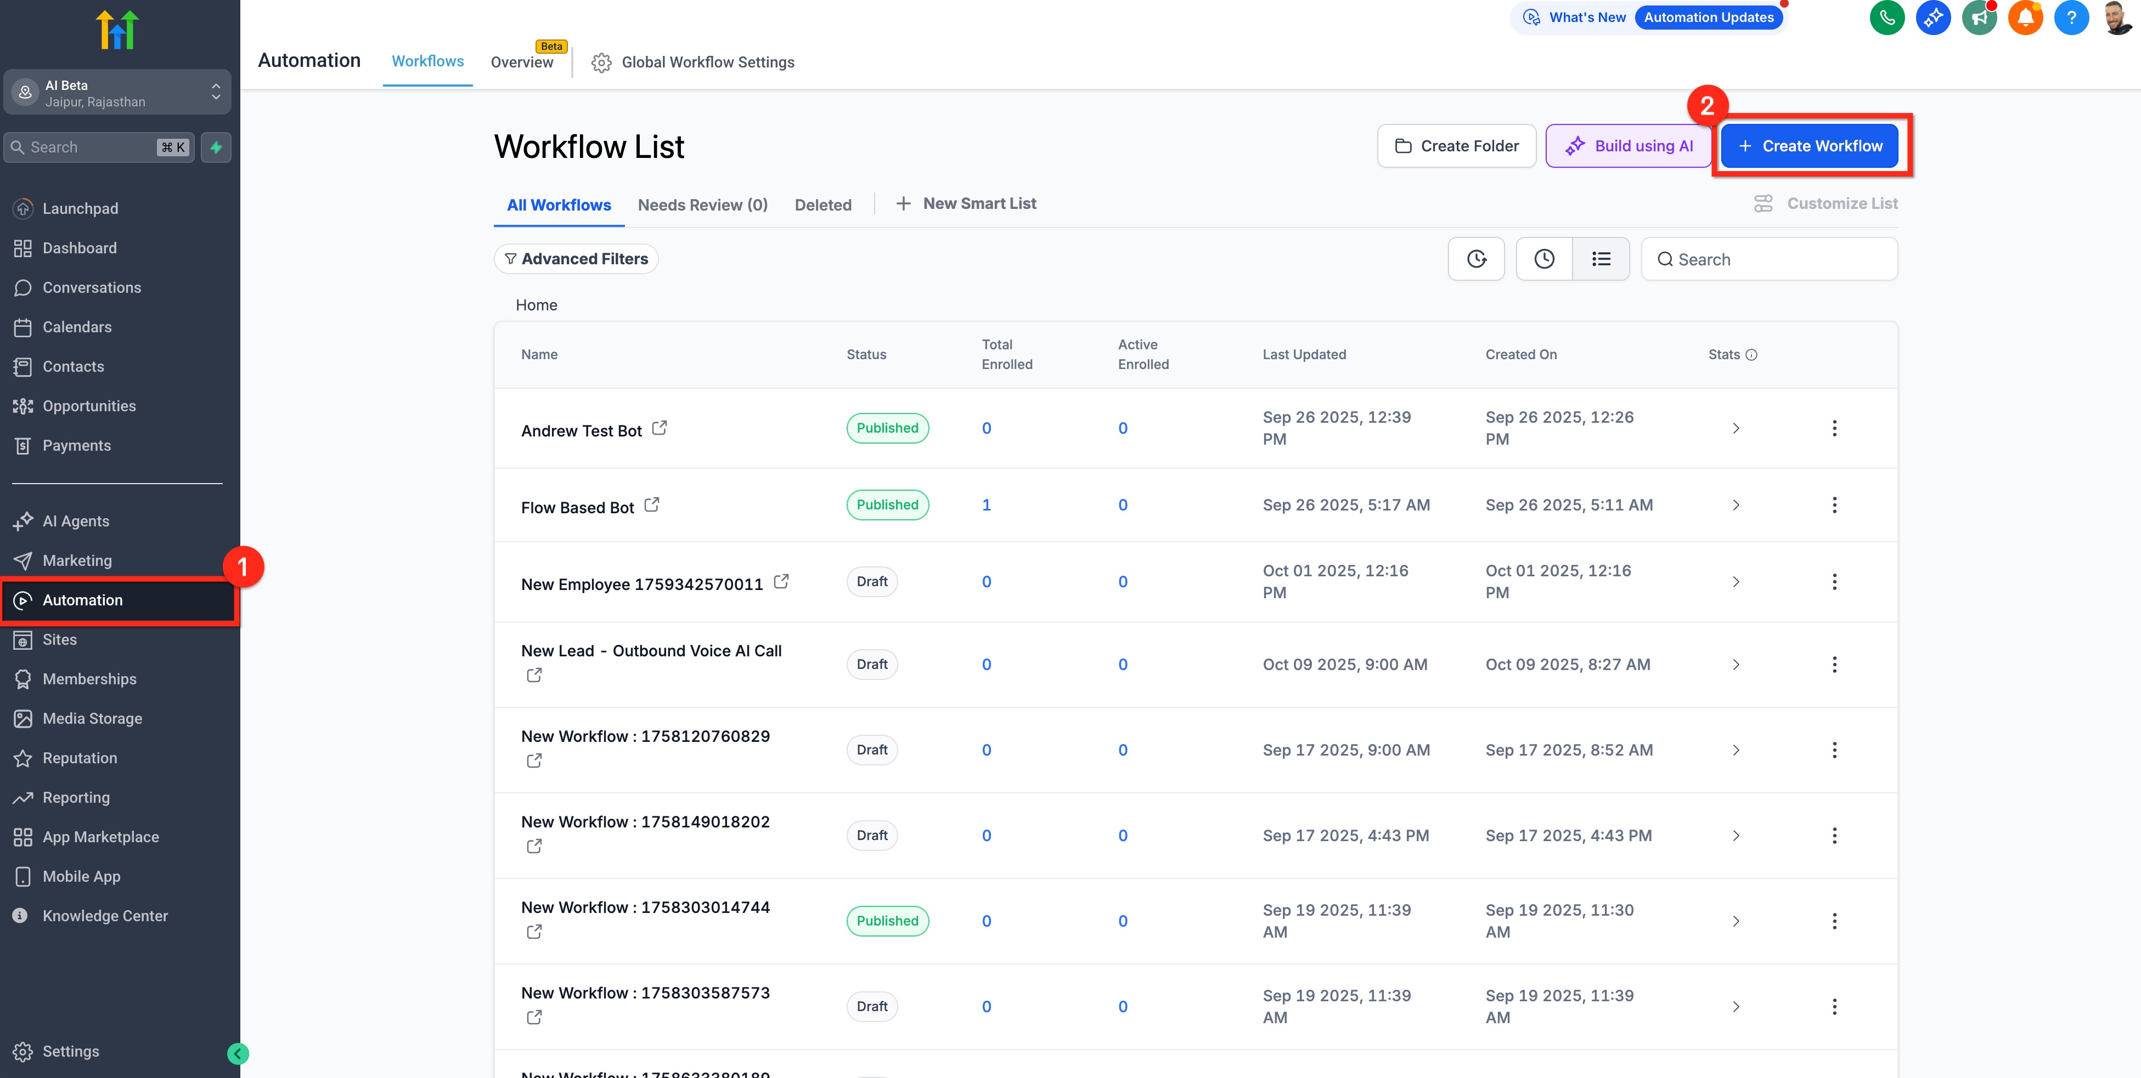Switch to list view toggle

[x=1601, y=259]
